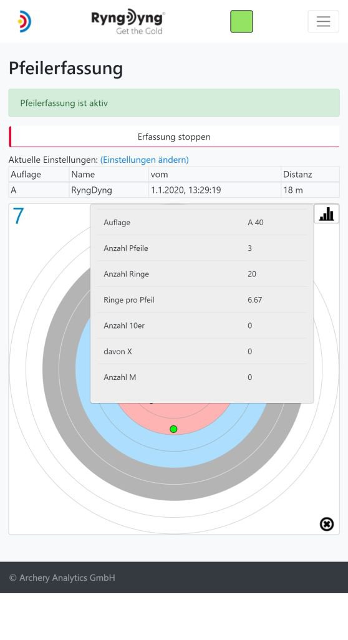The width and height of the screenshot is (348, 640).
Task: Open the Einstellungen ändern link
Action: coord(145,160)
